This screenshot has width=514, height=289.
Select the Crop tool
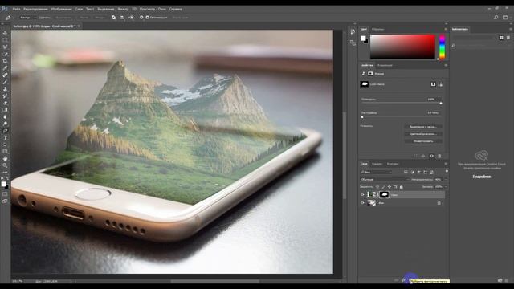(5, 61)
